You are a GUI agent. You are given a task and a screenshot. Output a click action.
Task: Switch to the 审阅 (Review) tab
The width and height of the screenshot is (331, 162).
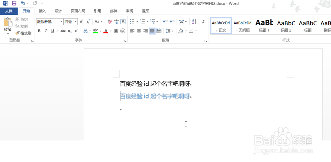tap(130, 11)
